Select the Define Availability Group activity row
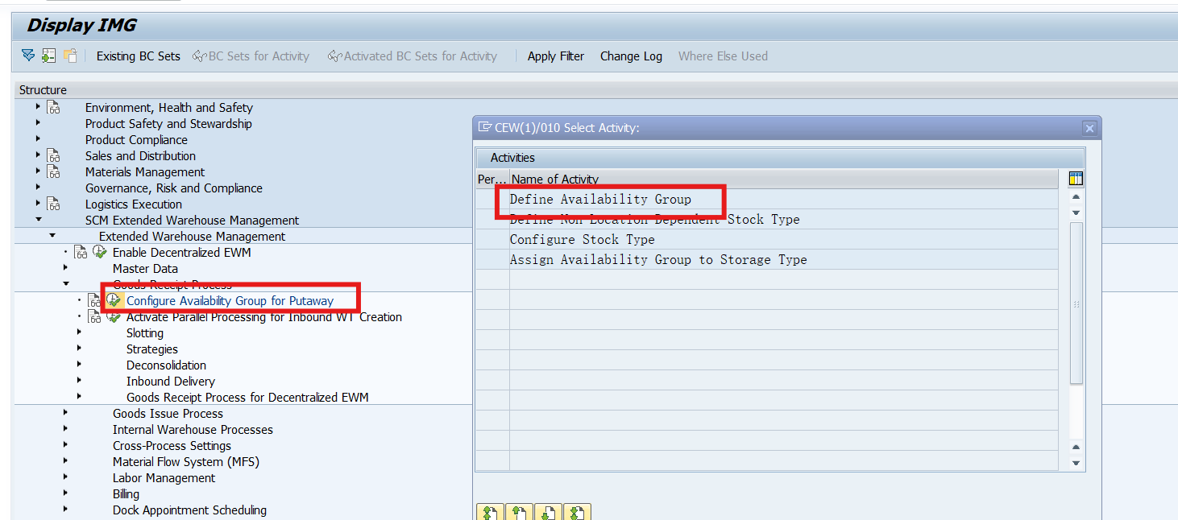Screen dimensions: 1178x520 pos(612,199)
